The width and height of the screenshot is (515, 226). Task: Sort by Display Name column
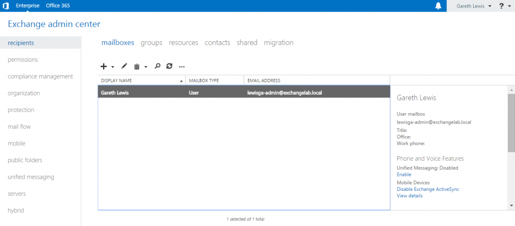pyautogui.click(x=141, y=80)
